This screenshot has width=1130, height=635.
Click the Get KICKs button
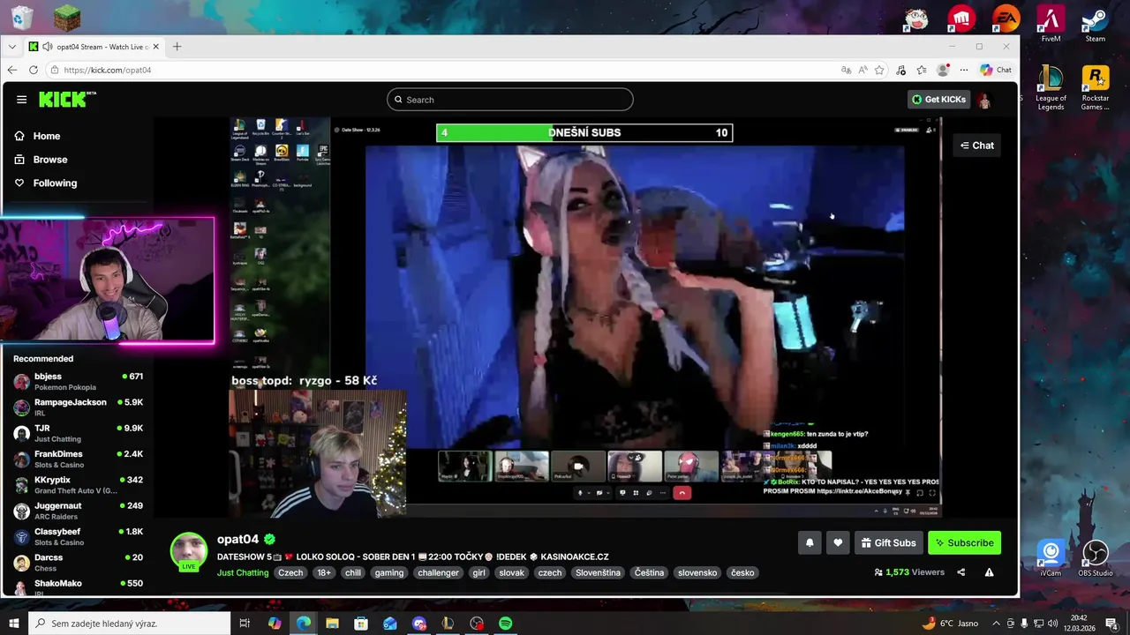939,100
